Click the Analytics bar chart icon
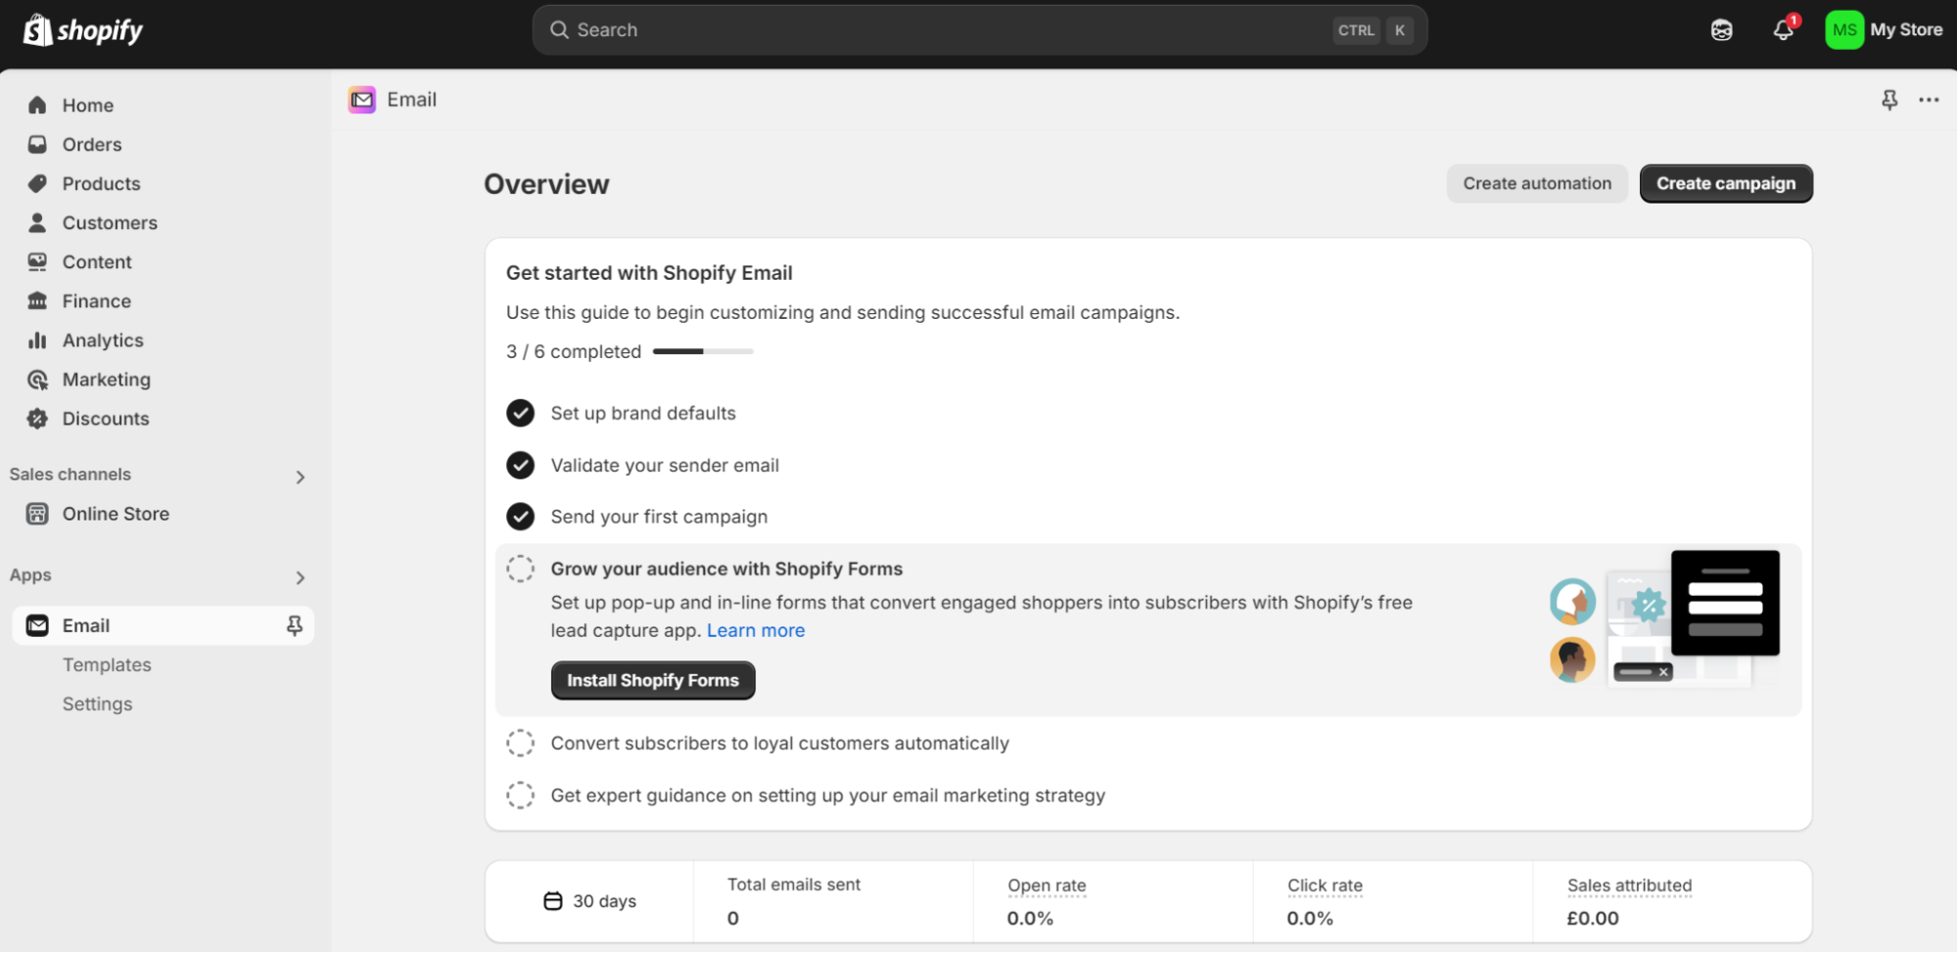This screenshot has height=953, width=1957. (37, 340)
